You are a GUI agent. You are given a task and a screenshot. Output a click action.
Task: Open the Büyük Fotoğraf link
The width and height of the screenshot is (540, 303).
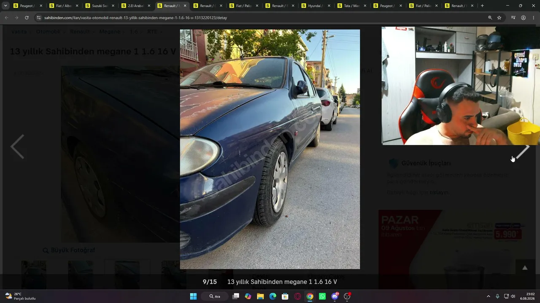69,250
